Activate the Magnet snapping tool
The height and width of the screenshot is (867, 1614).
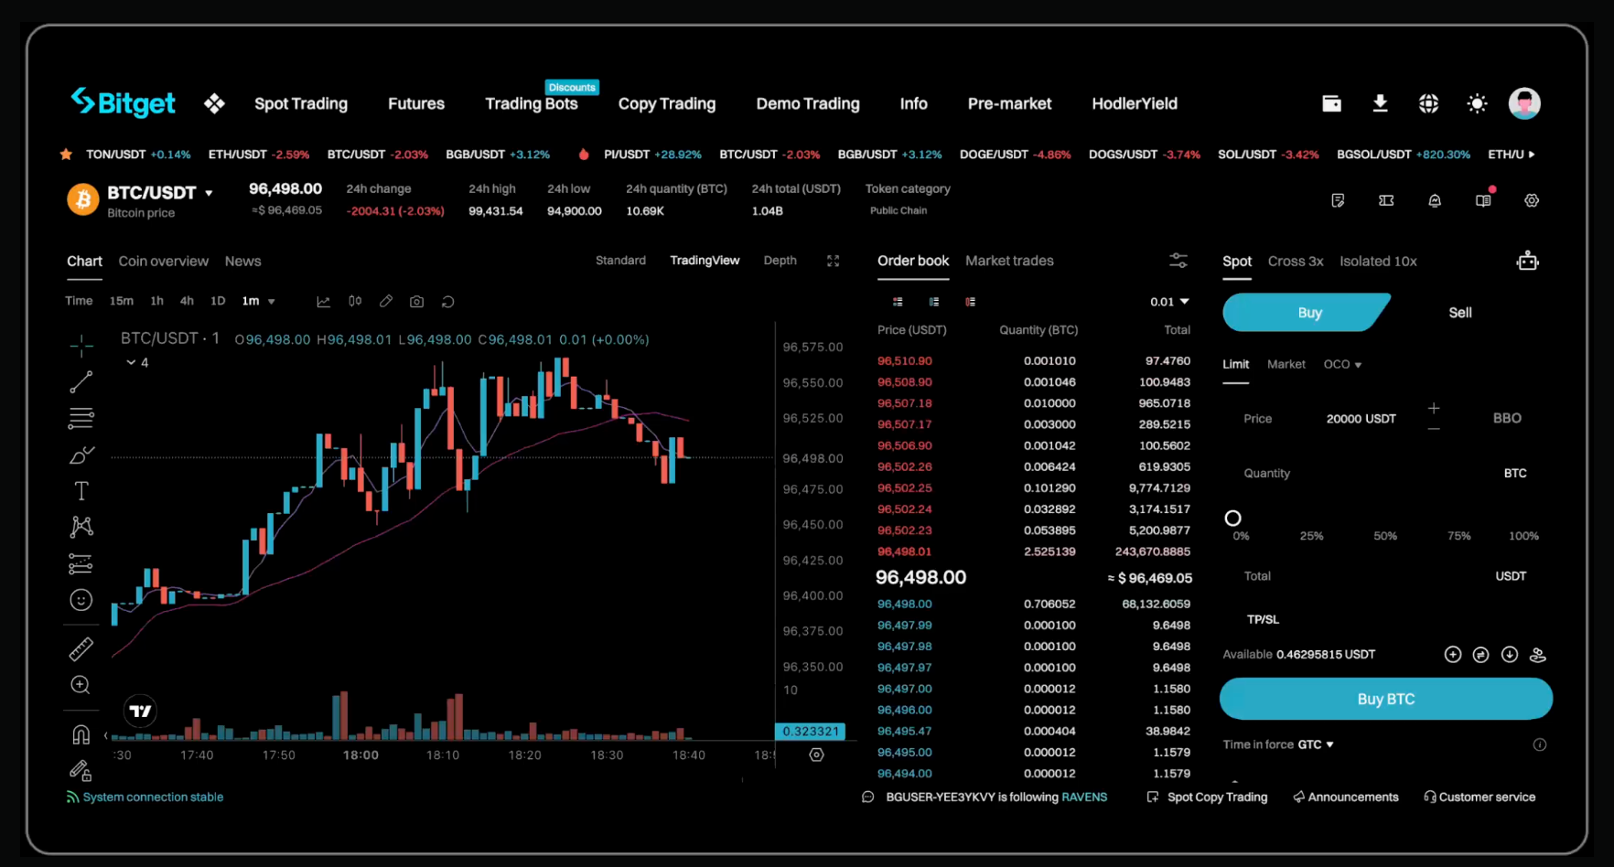click(81, 733)
